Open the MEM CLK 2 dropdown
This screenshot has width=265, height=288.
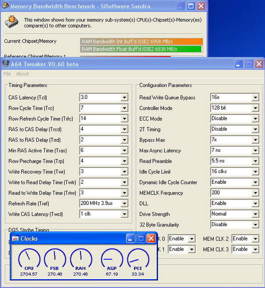click(x=255, y=239)
